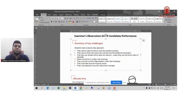178x100 pixels.
Task: Click the Decrease Indent icon
Action: (88, 18)
